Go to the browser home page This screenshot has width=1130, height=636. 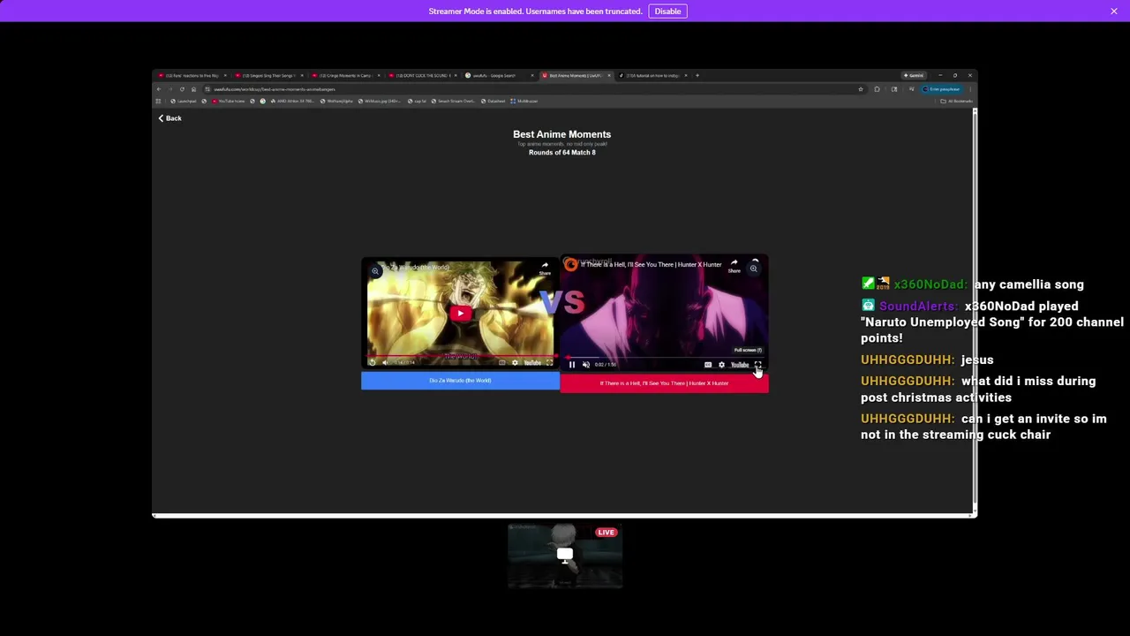(193, 89)
